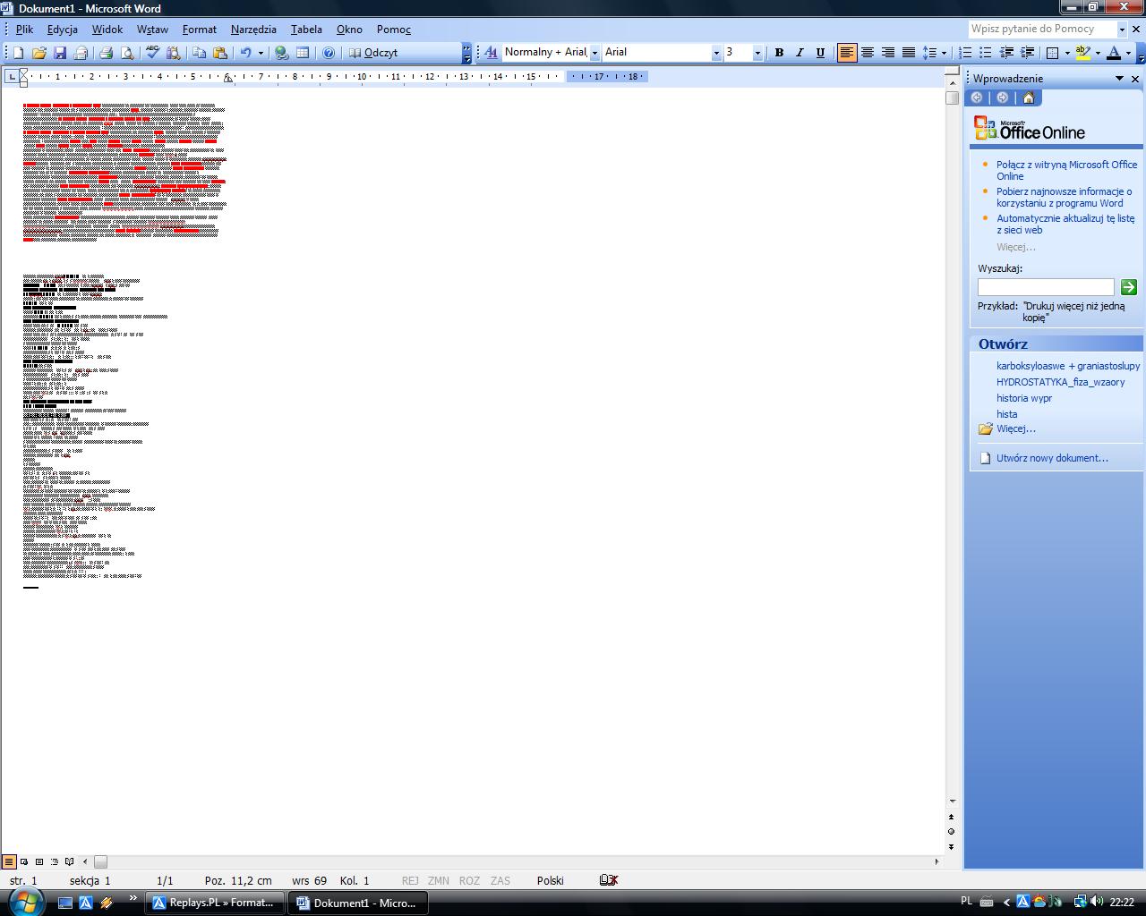Viewport: 1146px width, 916px height.
Task: Apply the yellow highlight color
Action: [1083, 53]
